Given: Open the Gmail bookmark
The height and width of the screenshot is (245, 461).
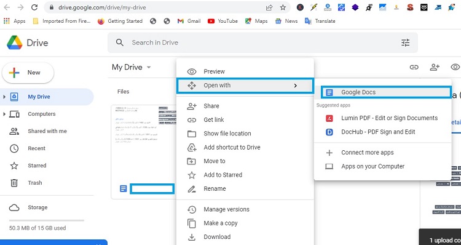Looking at the screenshot, I should point(189,21).
